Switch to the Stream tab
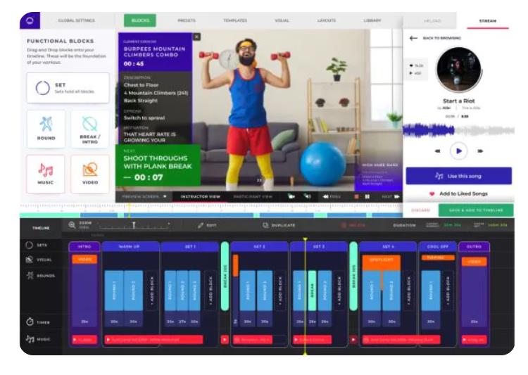528x375 pixels. point(487,20)
